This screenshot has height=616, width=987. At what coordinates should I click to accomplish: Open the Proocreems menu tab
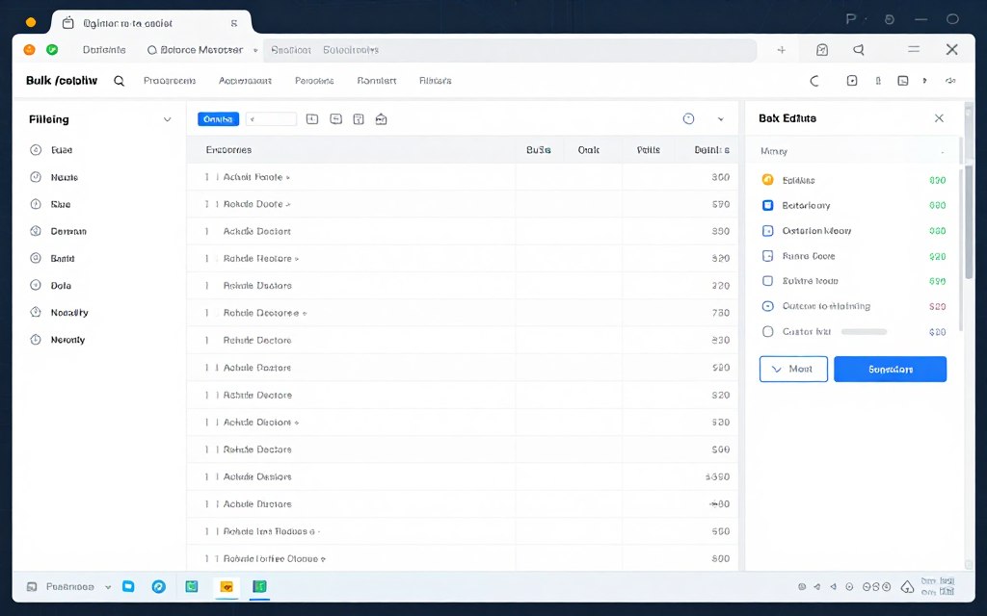click(170, 81)
